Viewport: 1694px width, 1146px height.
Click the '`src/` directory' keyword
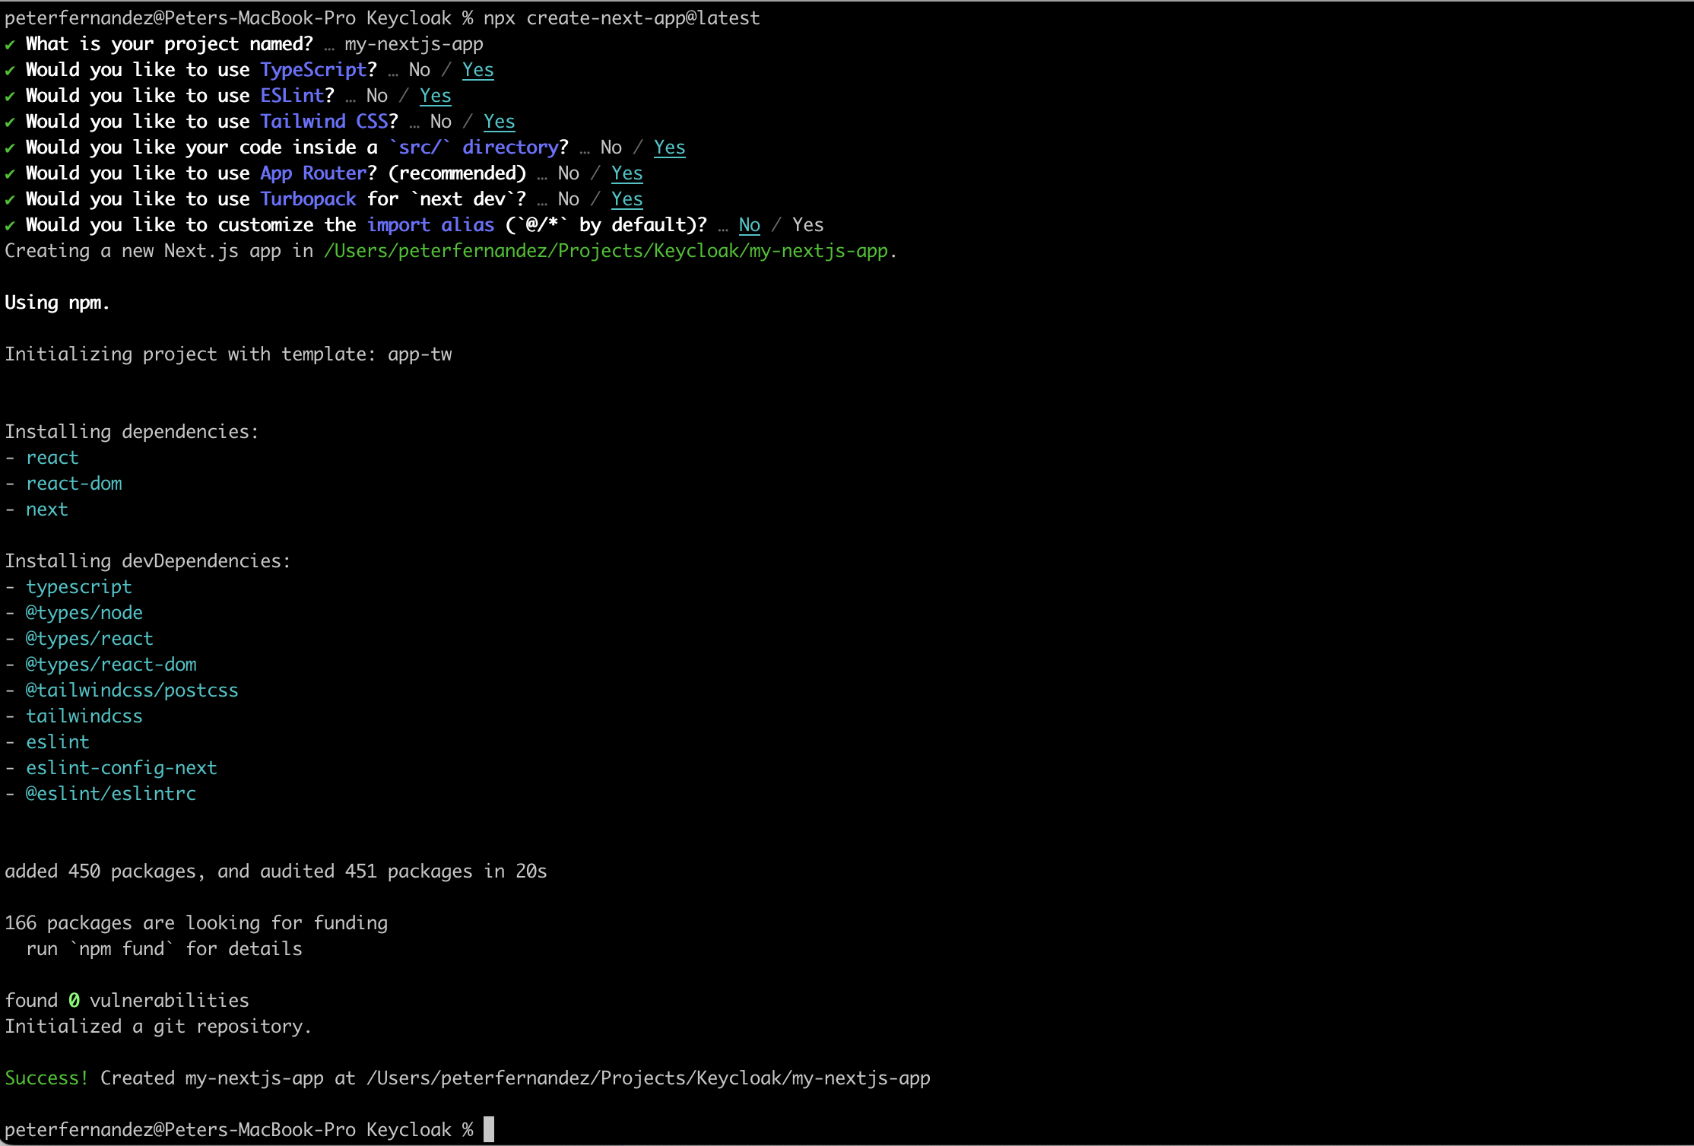coord(473,148)
